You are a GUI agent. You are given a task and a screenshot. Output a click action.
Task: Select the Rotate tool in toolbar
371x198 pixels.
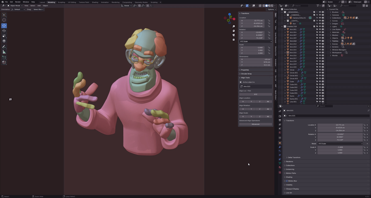click(x=4, y=31)
